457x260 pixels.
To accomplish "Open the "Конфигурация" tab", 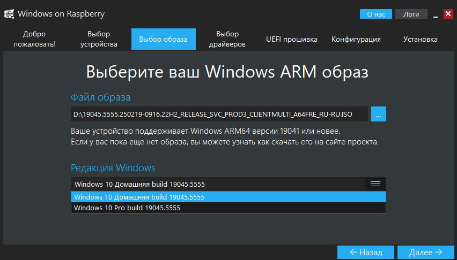I will click(x=356, y=39).
